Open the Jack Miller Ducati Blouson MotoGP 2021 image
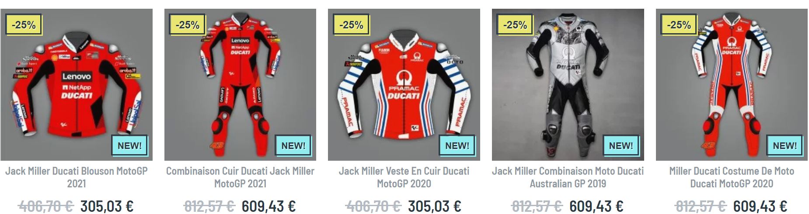Image resolution: width=809 pixels, height=214 pixels. point(77,85)
